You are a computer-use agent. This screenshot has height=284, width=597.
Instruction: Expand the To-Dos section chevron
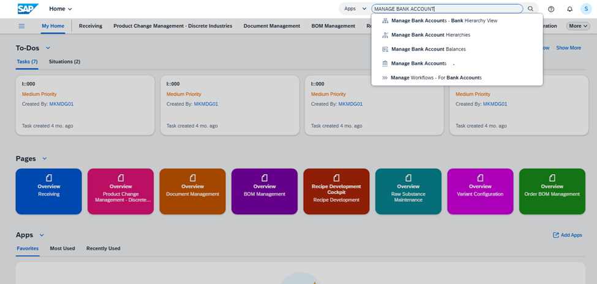pyautogui.click(x=48, y=48)
